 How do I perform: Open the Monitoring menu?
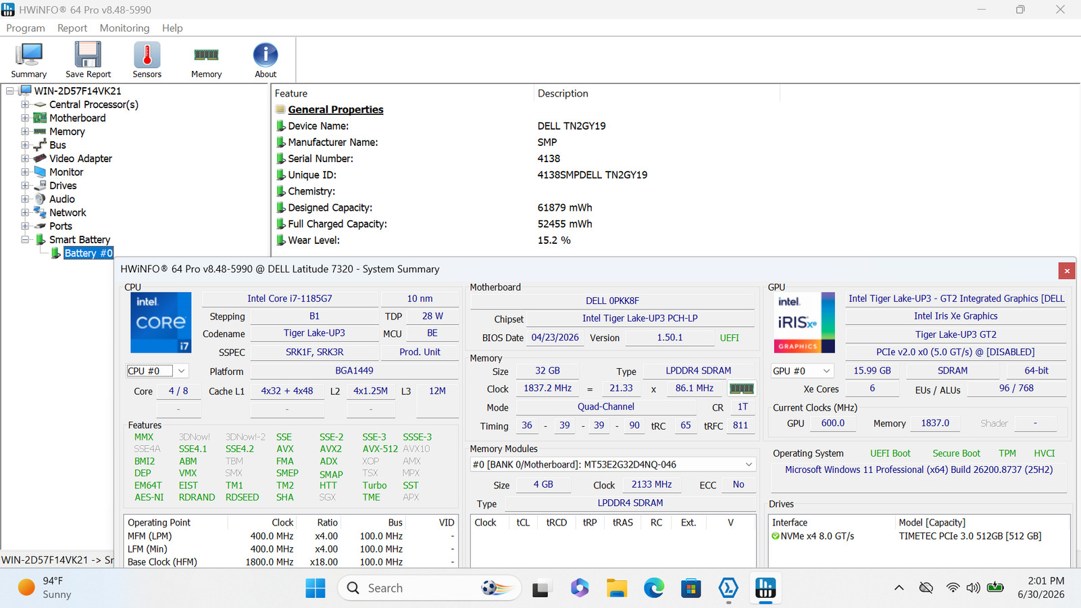click(124, 28)
